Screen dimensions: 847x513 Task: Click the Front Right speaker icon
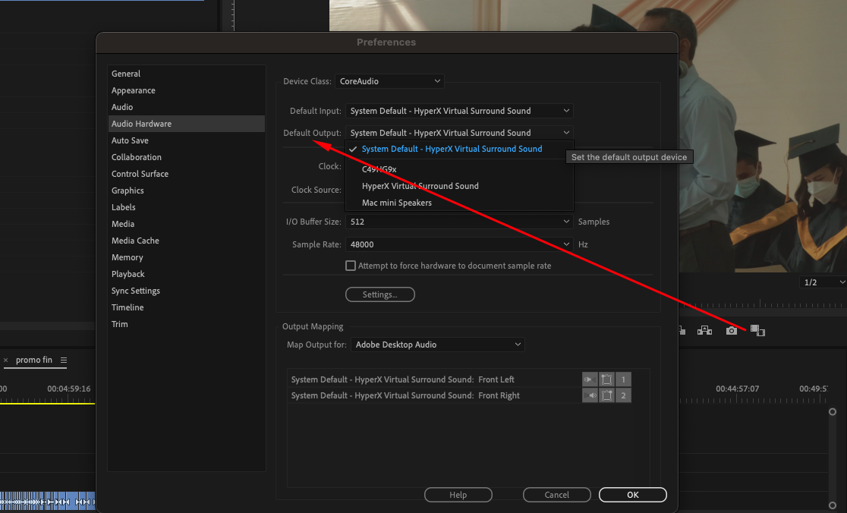pyautogui.click(x=590, y=395)
